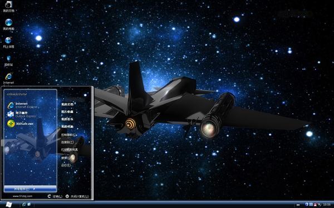Open Outlook Express e-mail entry
The image size is (334, 208).
[x=21, y=114]
